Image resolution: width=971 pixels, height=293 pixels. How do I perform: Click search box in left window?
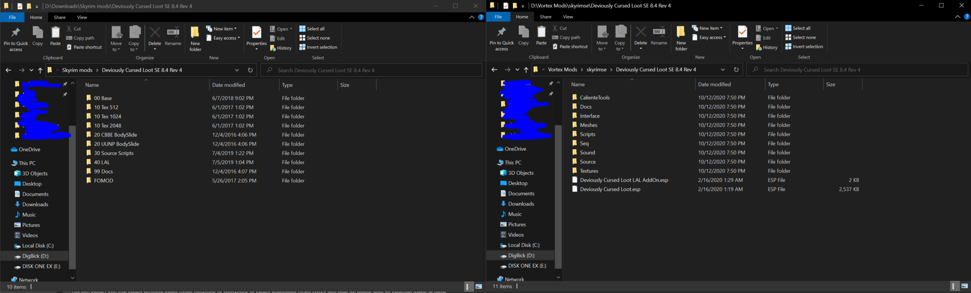371,70
